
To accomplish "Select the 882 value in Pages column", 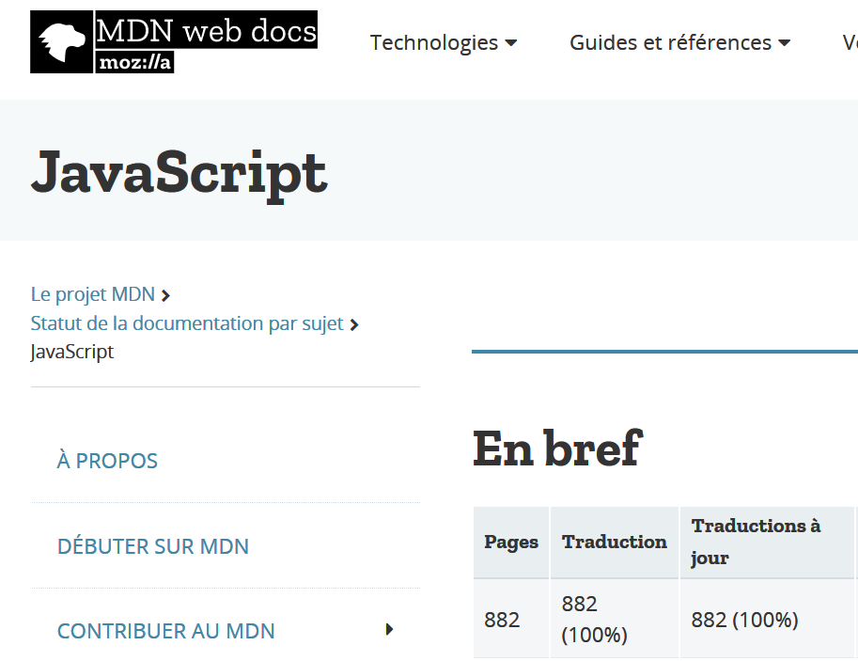I will coord(502,620).
